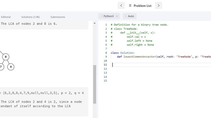The image size is (211, 118).
Task: Click text 'The LCA of nodes 2 and 8 is 6.'
Action: pyautogui.click(x=29, y=24)
